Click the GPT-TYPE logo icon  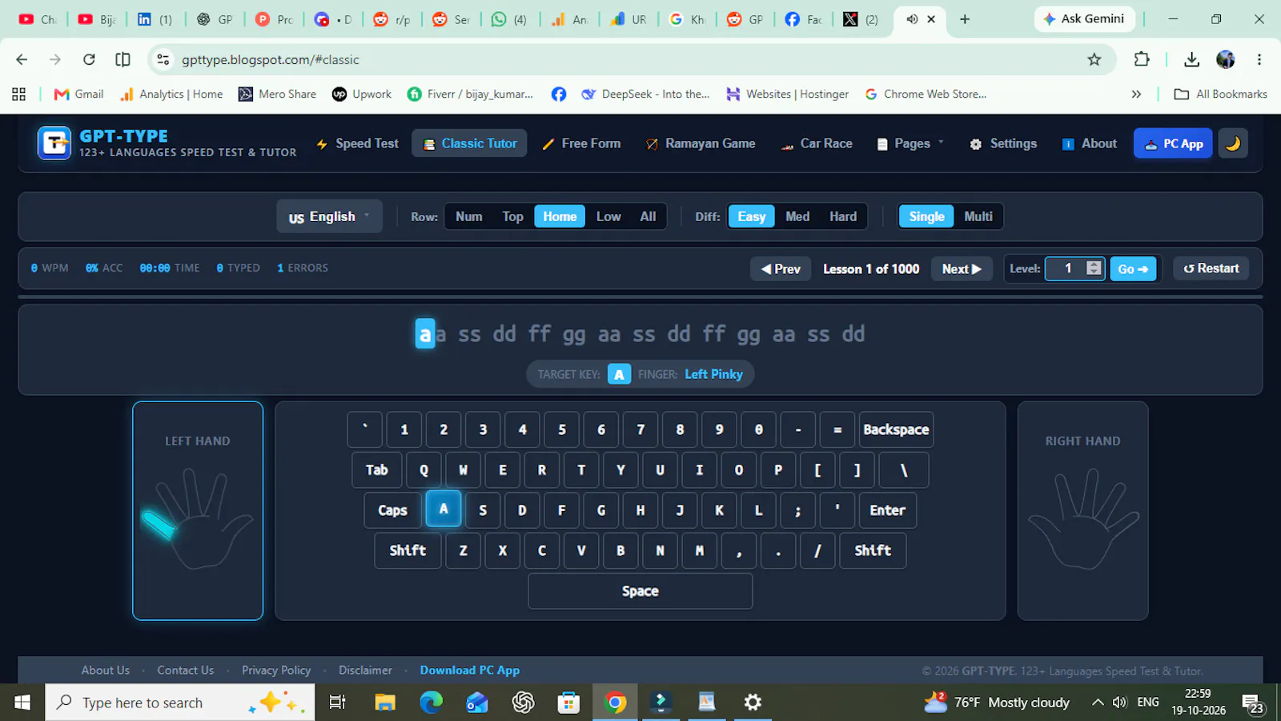coord(54,143)
